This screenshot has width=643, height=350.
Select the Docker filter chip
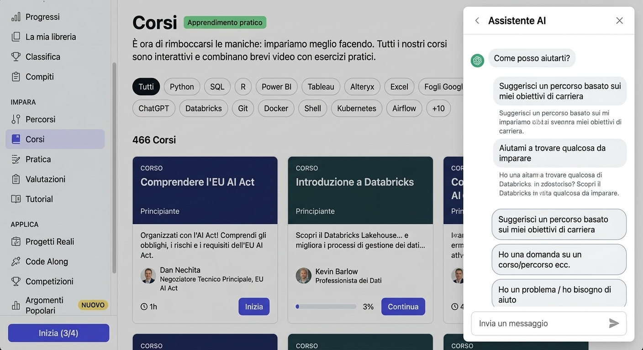click(276, 108)
